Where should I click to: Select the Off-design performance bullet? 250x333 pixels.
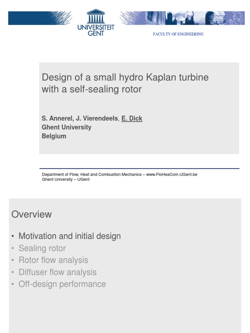click(x=62, y=284)
